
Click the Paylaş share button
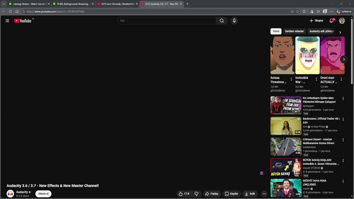point(212,194)
